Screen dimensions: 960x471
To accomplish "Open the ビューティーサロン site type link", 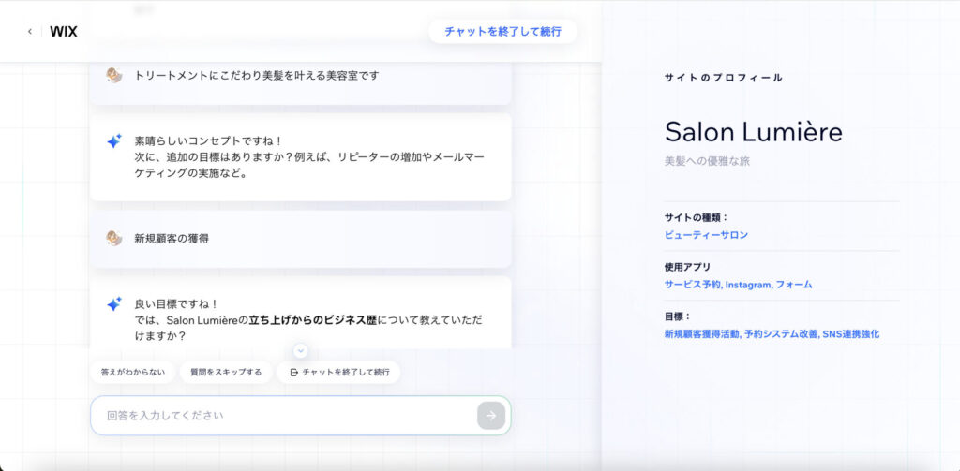I will coord(706,235).
